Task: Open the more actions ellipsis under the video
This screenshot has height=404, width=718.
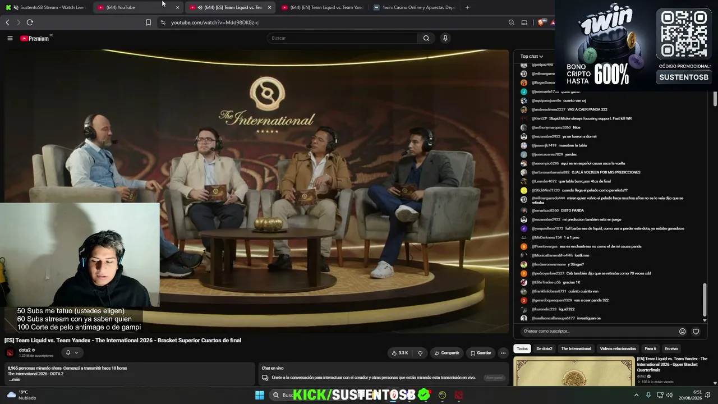Action: point(503,353)
